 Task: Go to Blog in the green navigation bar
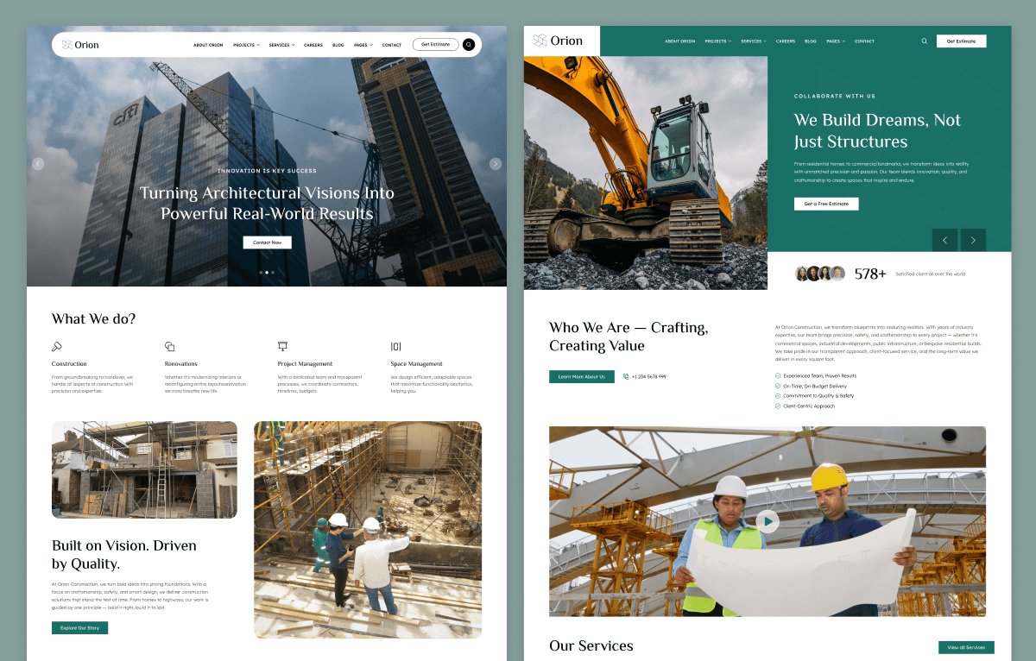point(811,41)
